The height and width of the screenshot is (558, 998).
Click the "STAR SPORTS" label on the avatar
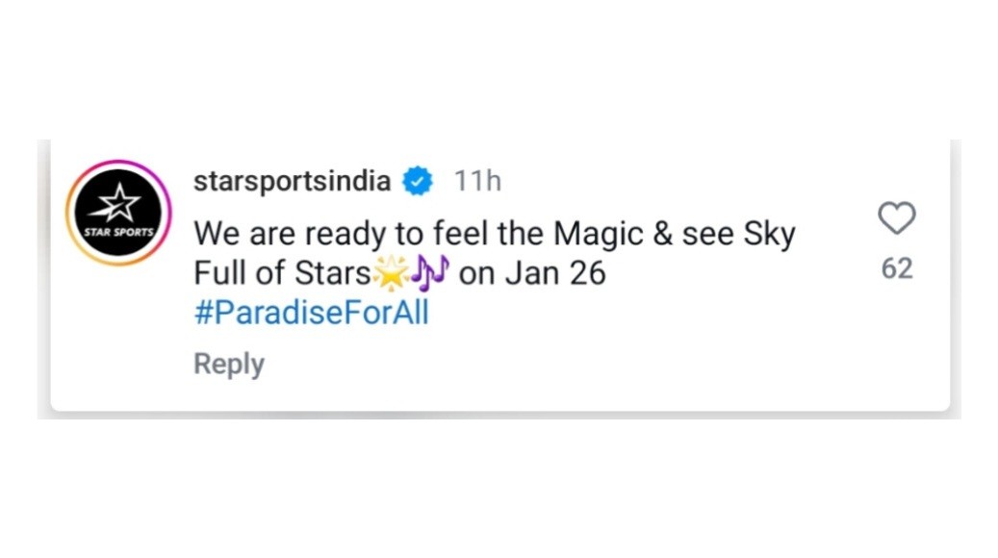click(118, 233)
